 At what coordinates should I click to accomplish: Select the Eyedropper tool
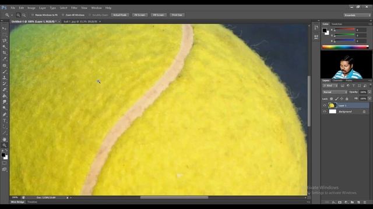coord(4,59)
